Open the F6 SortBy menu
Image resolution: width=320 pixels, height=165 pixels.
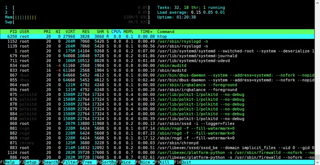tap(107, 162)
